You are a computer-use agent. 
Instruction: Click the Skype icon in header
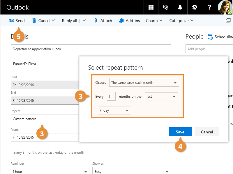pos(165,7)
